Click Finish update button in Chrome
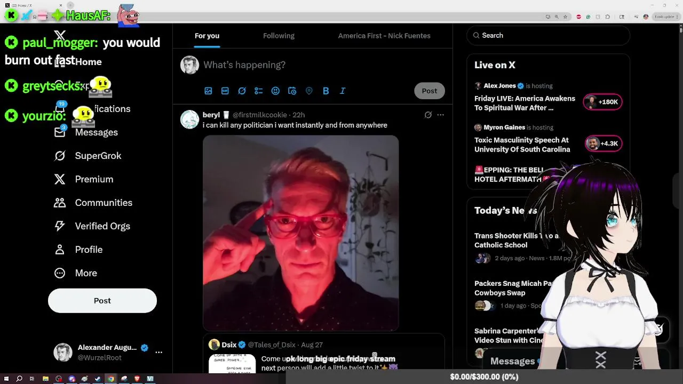Screen dimensions: 683x384 tap(666, 17)
